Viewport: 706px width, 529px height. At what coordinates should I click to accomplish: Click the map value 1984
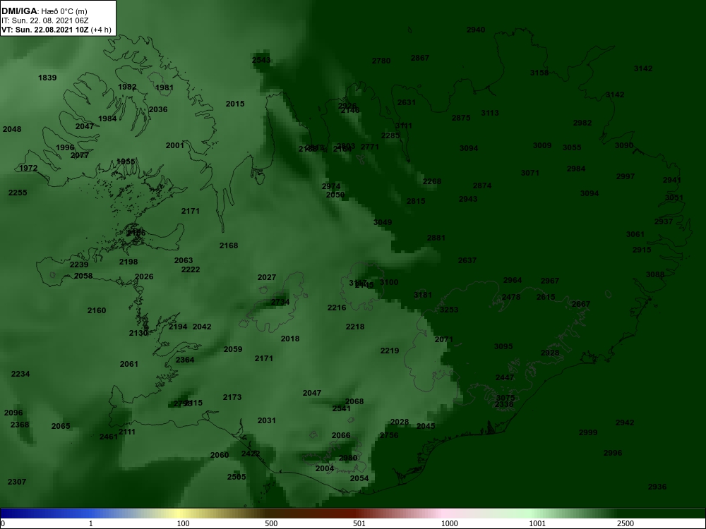pyautogui.click(x=107, y=118)
